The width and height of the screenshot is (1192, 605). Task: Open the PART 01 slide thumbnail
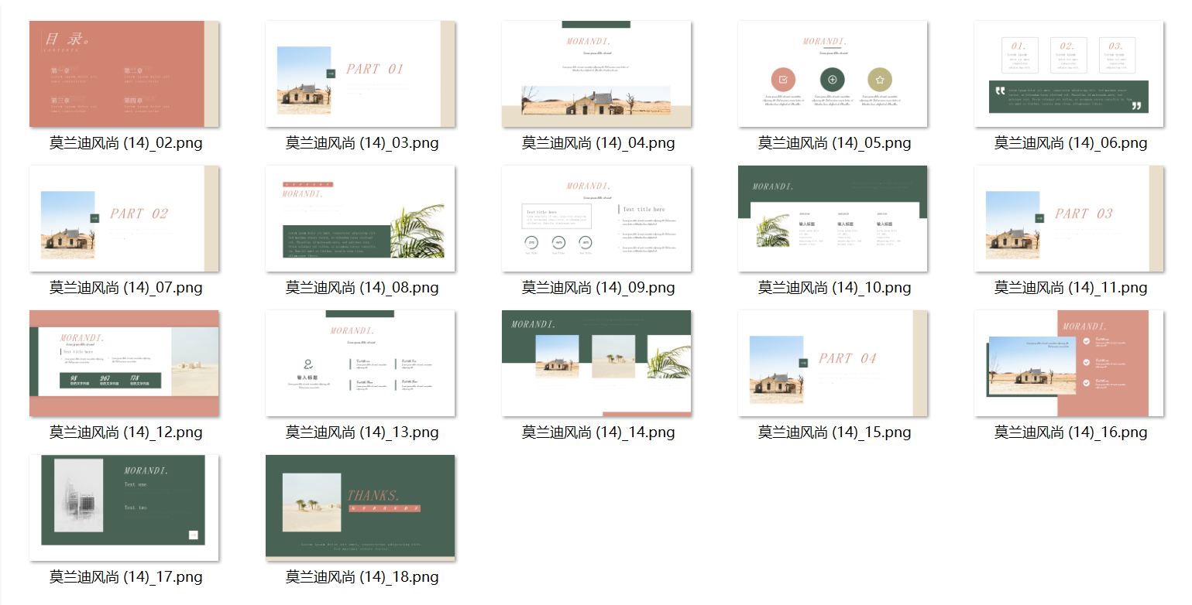tap(360, 74)
